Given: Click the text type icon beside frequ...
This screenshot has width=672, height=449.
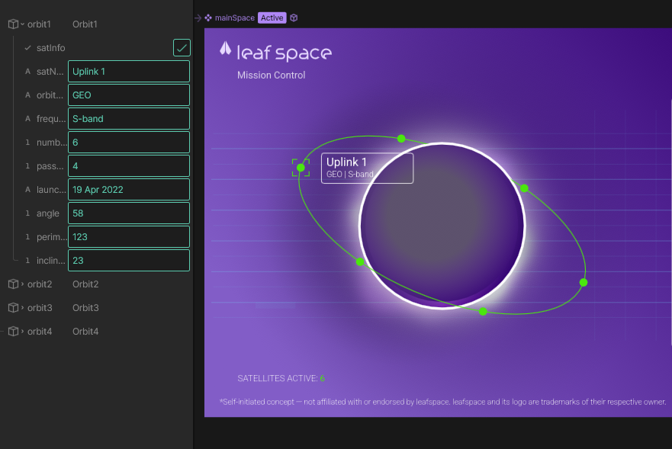Looking at the screenshot, I should pyautogui.click(x=28, y=119).
